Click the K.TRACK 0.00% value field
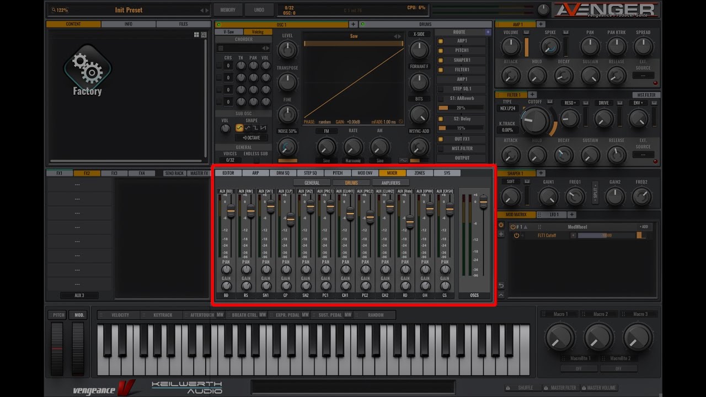 click(x=507, y=130)
